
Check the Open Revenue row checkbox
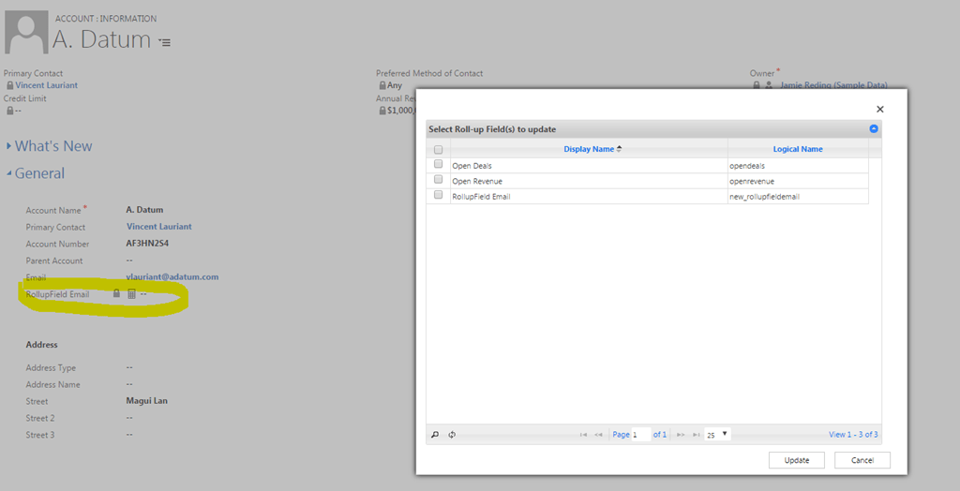(438, 179)
